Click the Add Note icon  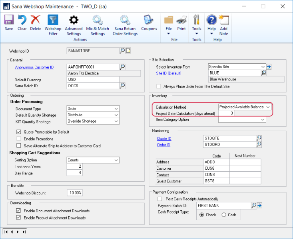coord(224,20)
